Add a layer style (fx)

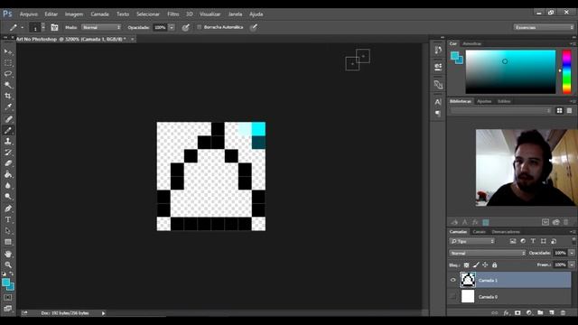coord(507,312)
